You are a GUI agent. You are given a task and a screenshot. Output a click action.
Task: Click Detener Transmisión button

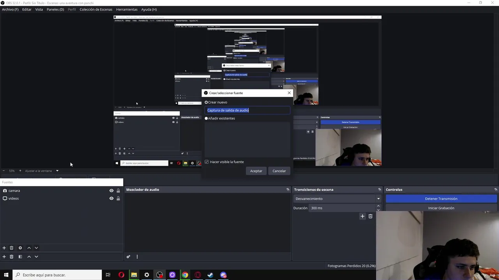[x=441, y=199]
